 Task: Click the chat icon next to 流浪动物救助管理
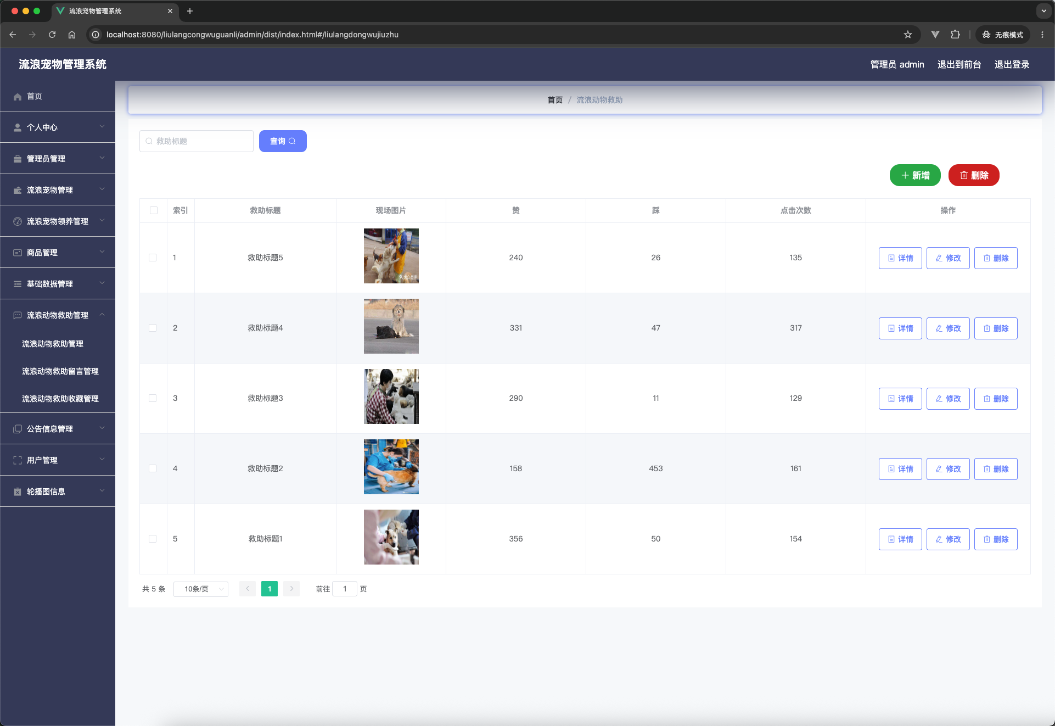tap(18, 315)
